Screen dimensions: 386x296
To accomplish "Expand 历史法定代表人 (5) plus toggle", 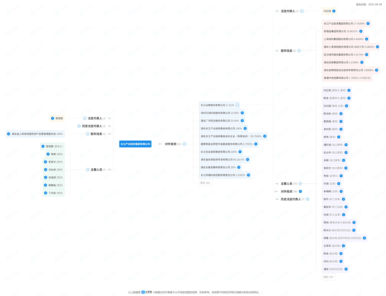I will click(x=79, y=126).
